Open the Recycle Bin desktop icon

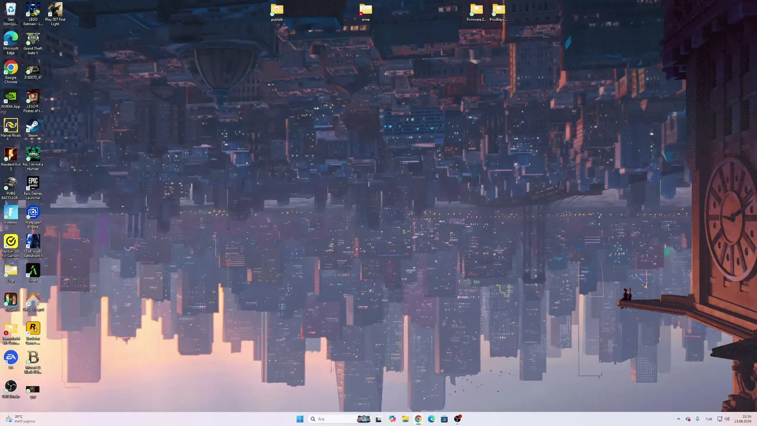coord(11,14)
